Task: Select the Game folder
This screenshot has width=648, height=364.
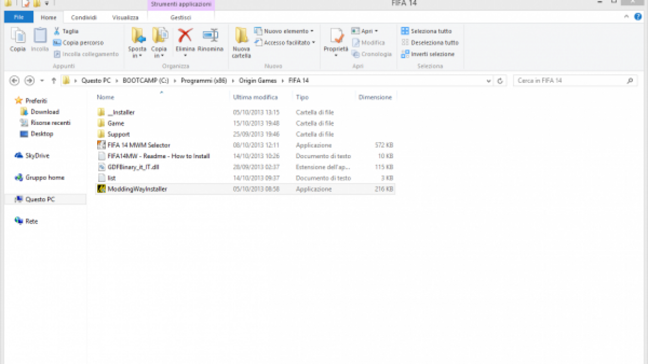Action: point(245,123)
